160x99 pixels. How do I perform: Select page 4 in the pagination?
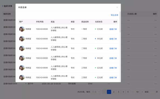[x=123, y=92]
